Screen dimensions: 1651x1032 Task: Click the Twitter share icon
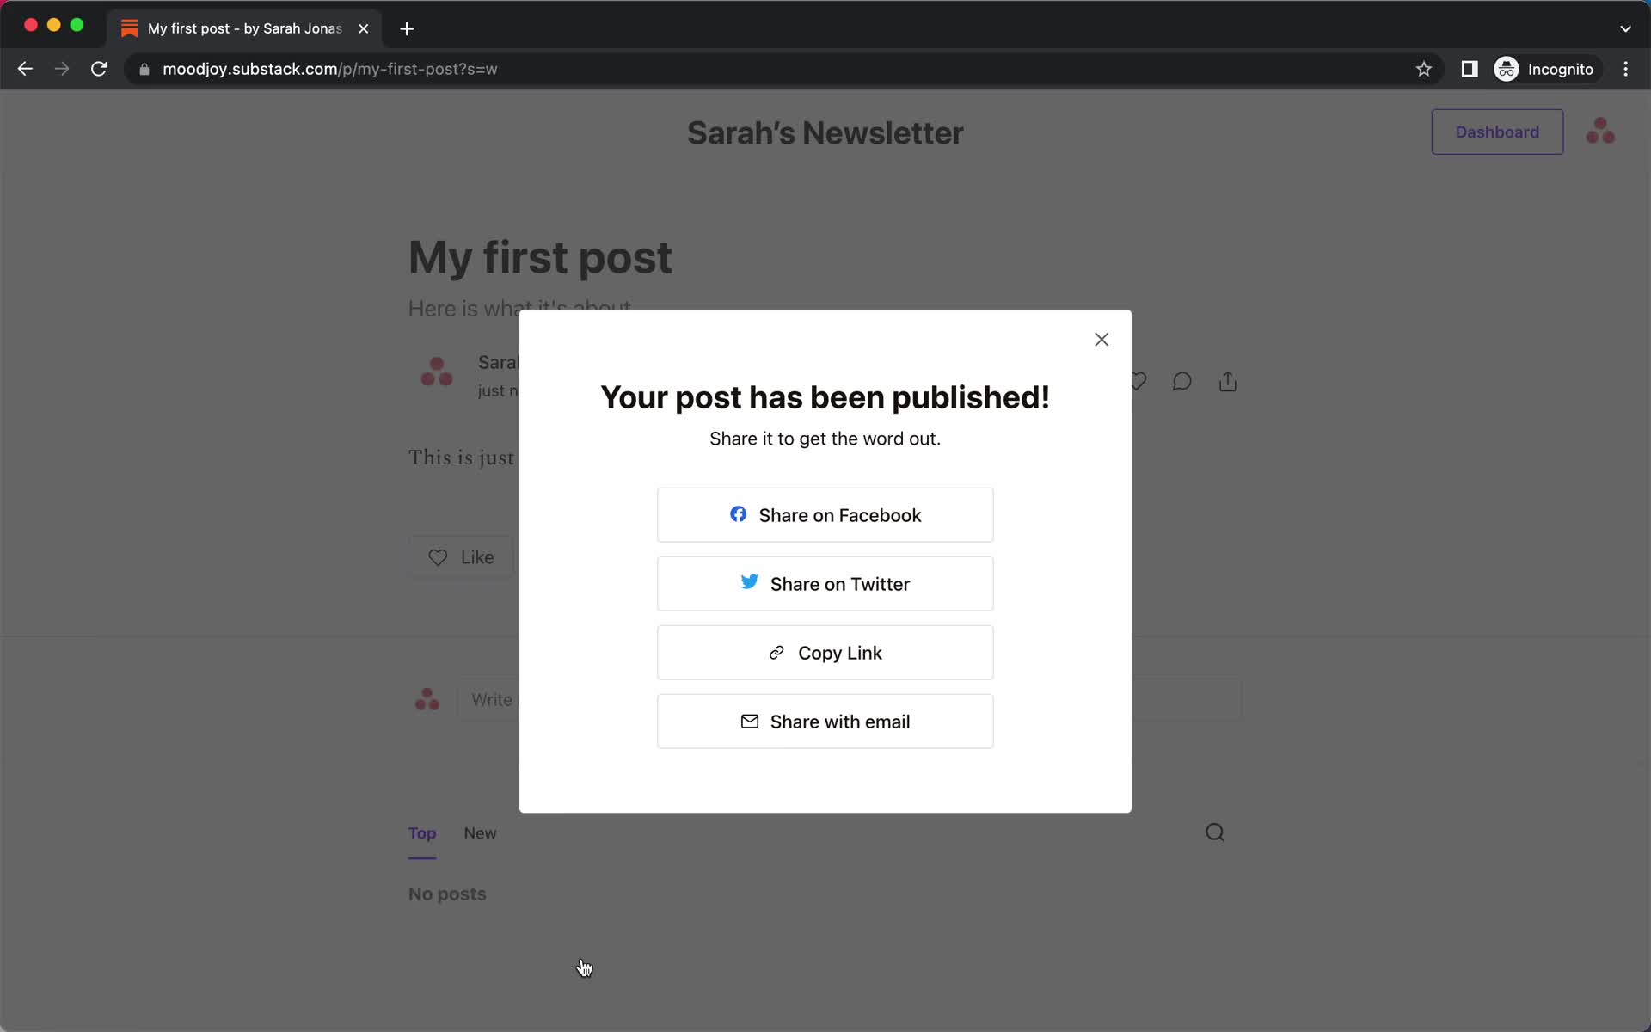pos(750,584)
